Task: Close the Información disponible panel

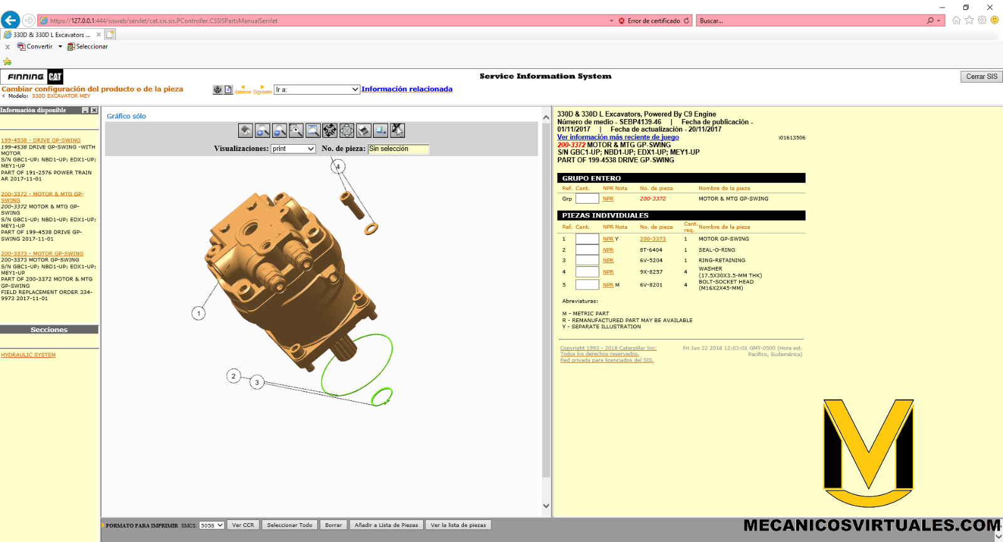Action: pos(94,110)
